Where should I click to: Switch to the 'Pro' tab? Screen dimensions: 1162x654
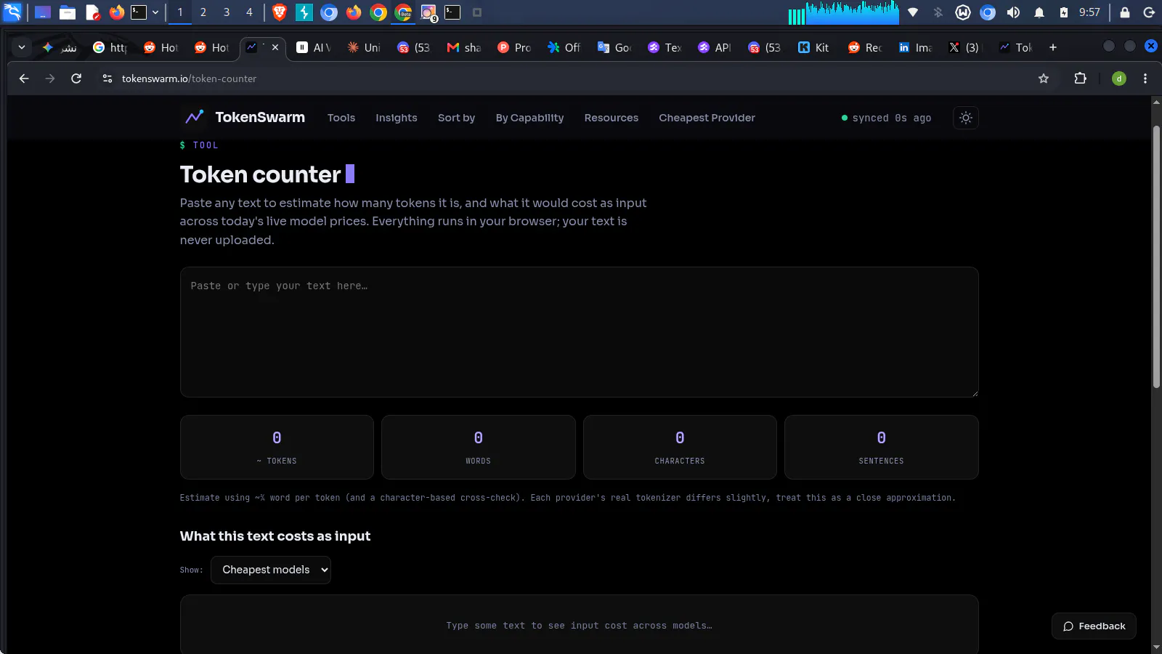click(515, 47)
